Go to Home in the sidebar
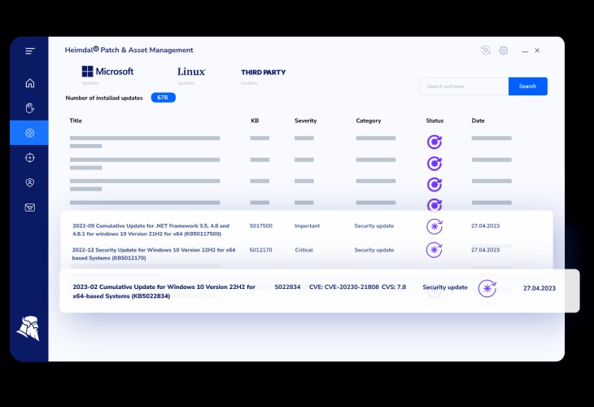The width and height of the screenshot is (594, 407). tap(30, 83)
